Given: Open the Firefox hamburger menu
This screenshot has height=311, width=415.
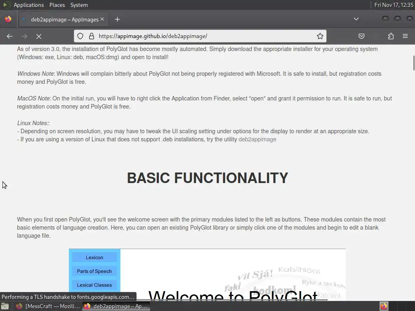Looking at the screenshot, I should tap(405, 36).
